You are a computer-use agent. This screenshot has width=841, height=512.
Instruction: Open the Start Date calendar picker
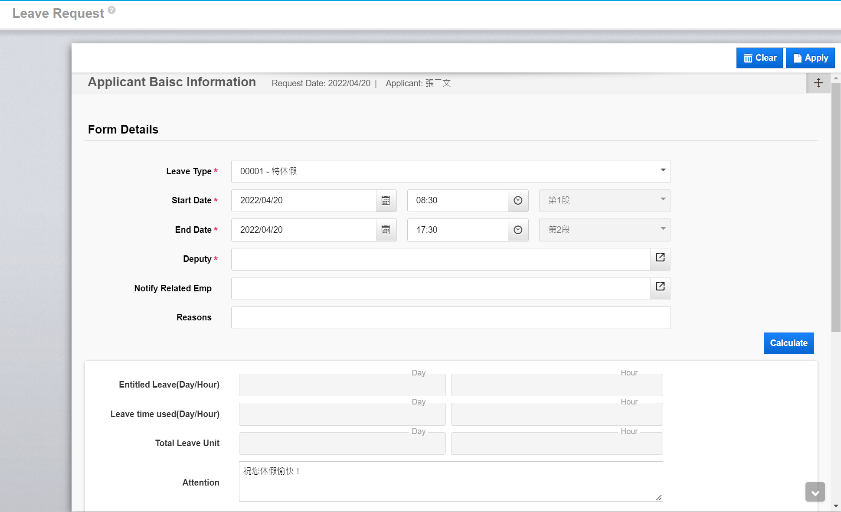(386, 200)
